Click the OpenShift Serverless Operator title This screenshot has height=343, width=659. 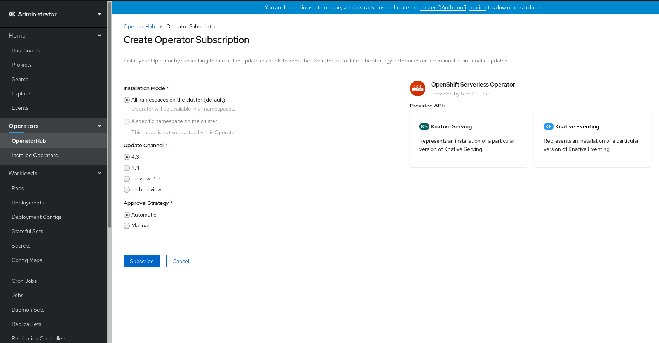tap(473, 85)
